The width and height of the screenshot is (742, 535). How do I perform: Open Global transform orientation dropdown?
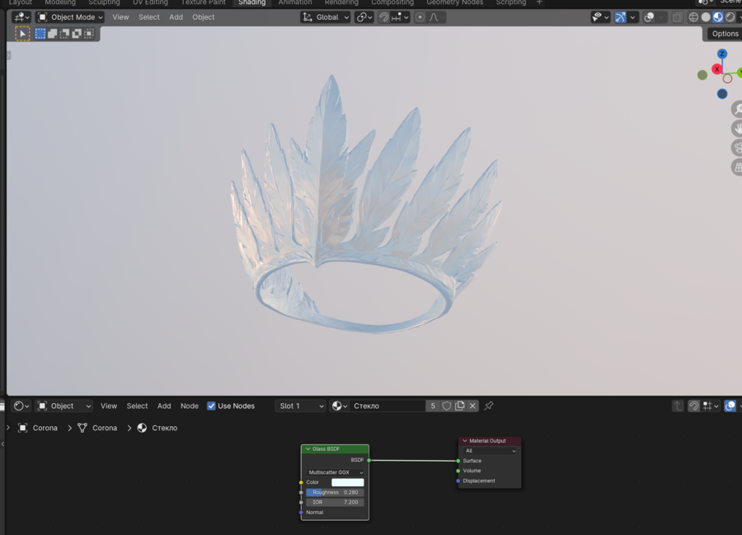[326, 17]
